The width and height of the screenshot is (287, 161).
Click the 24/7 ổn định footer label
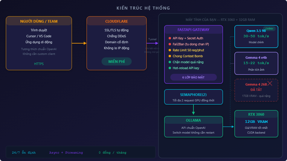point(24,152)
